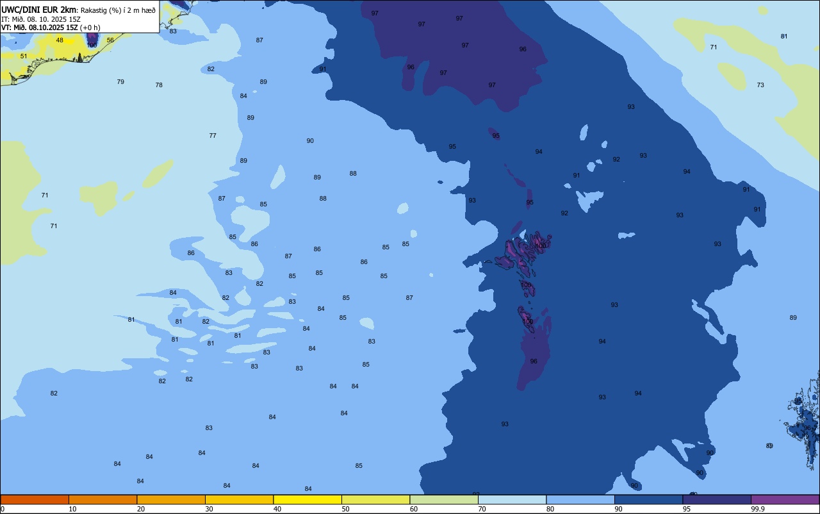The height and width of the screenshot is (514, 820).
Task: Pick the 95–99.9 indigo legend swatch
Action: pyautogui.click(x=717, y=499)
